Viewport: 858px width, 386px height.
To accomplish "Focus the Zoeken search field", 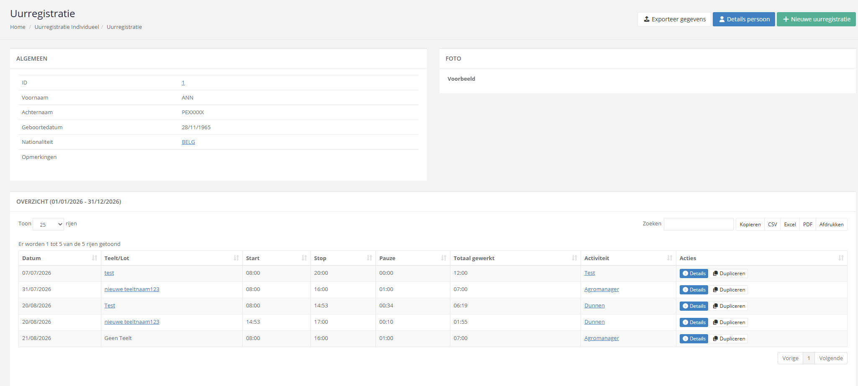I will (x=699, y=224).
